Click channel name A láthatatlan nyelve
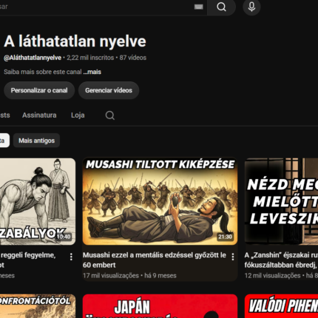318x318 pixels. click(75, 41)
